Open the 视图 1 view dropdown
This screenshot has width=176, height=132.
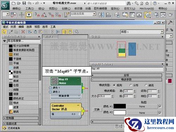click(162, 32)
